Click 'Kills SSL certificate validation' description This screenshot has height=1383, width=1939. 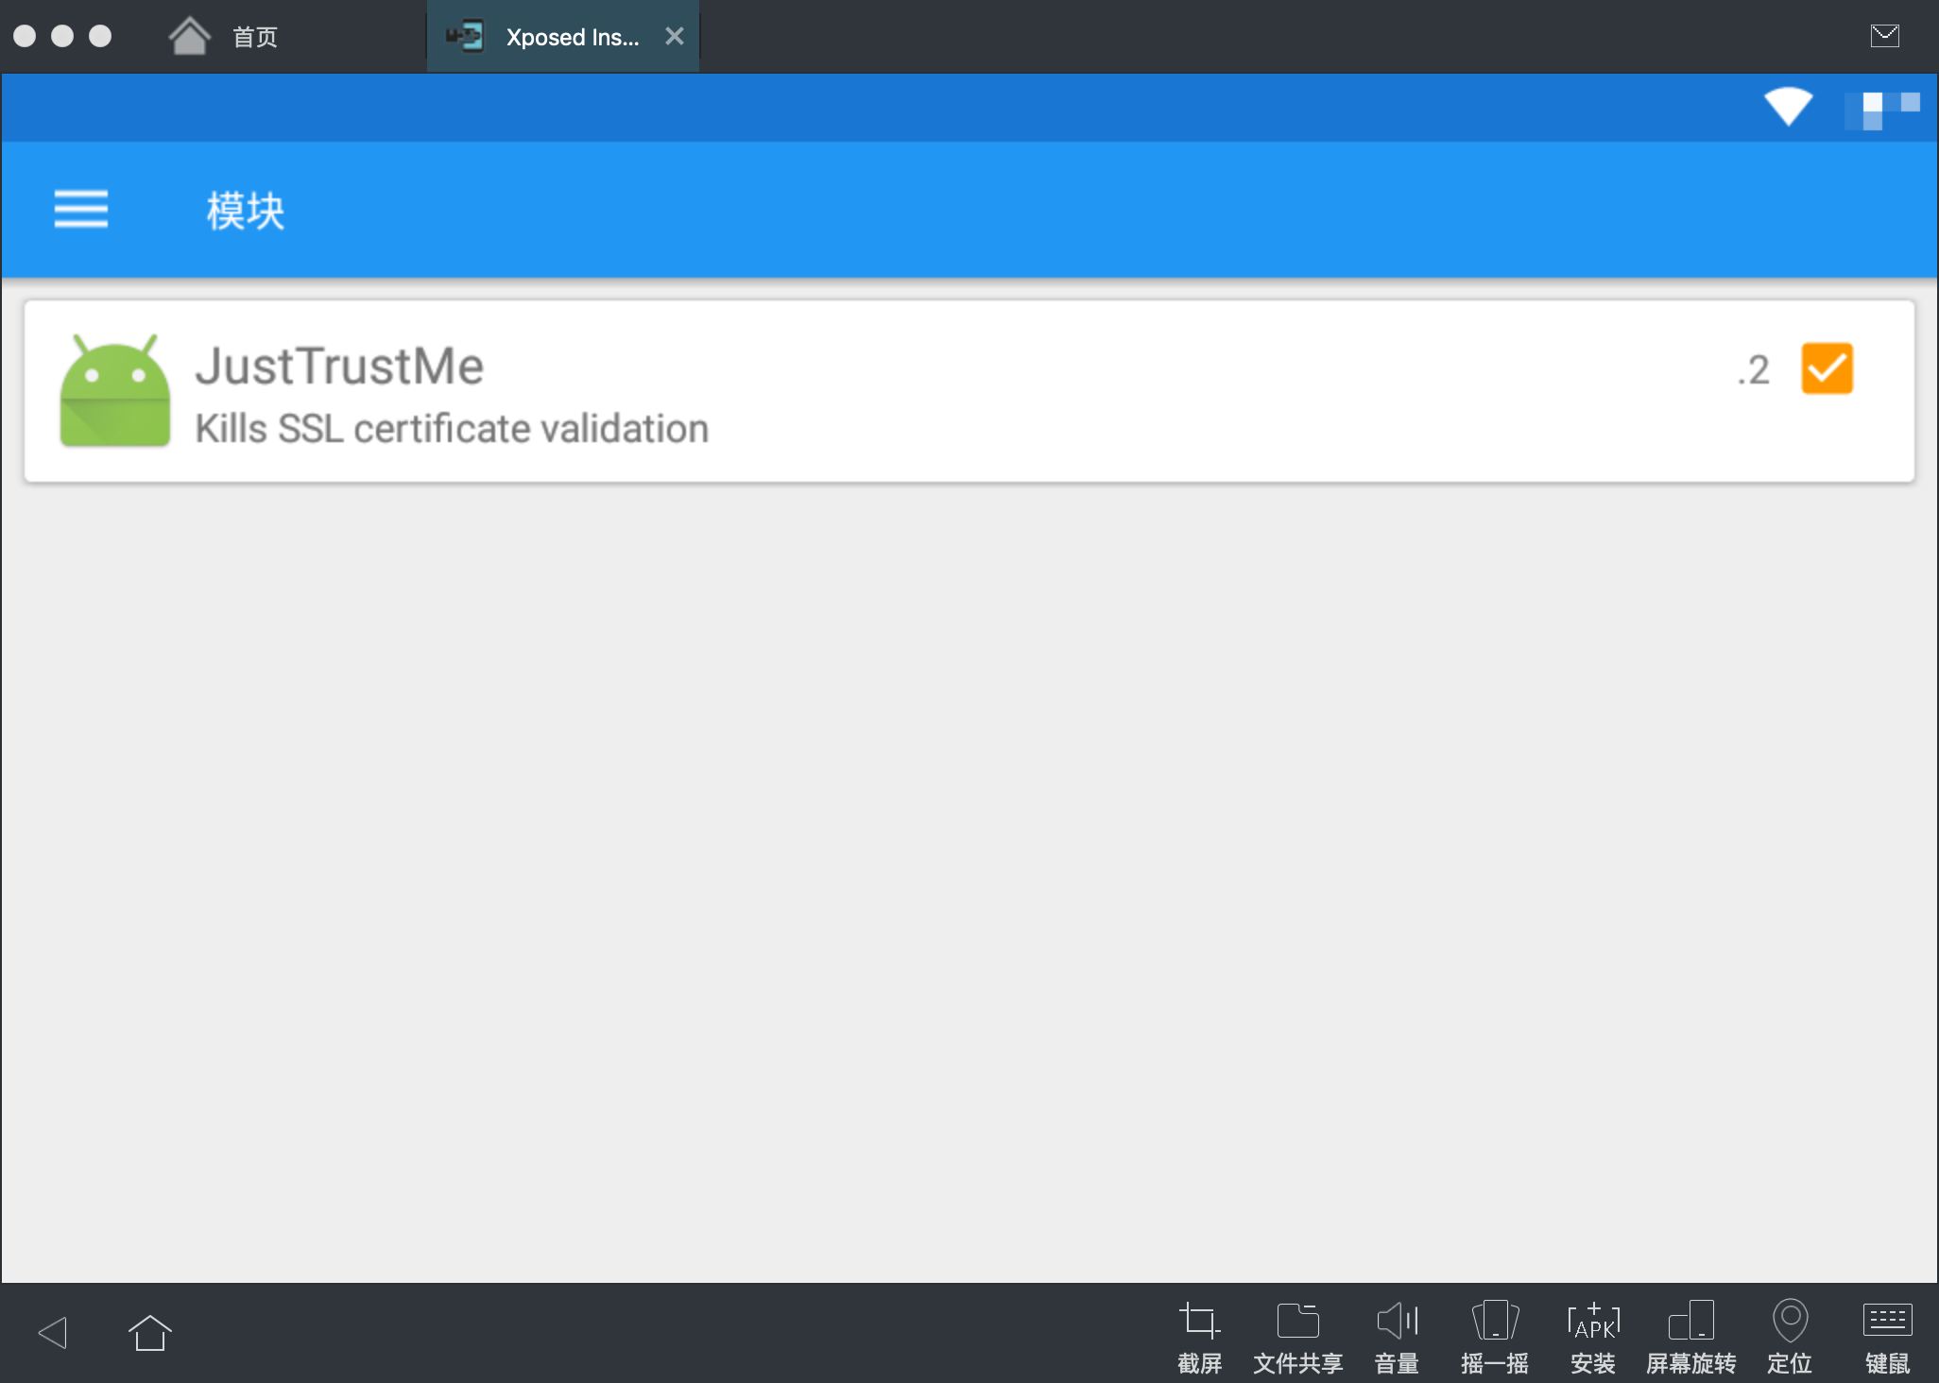click(x=452, y=429)
